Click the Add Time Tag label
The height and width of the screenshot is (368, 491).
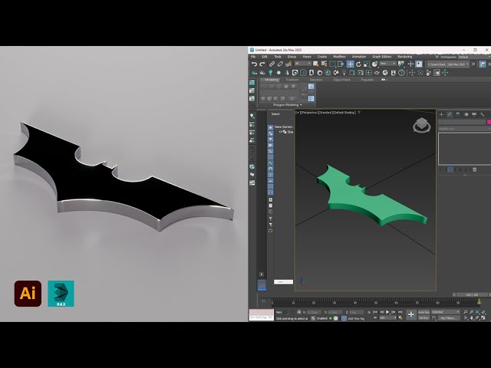(356, 319)
